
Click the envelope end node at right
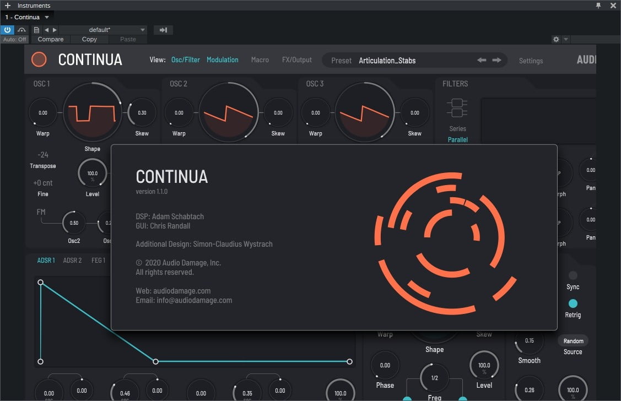pos(349,361)
